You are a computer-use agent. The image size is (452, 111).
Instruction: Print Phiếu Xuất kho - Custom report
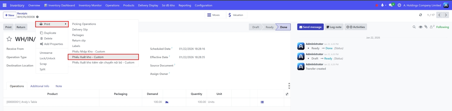point(103,57)
